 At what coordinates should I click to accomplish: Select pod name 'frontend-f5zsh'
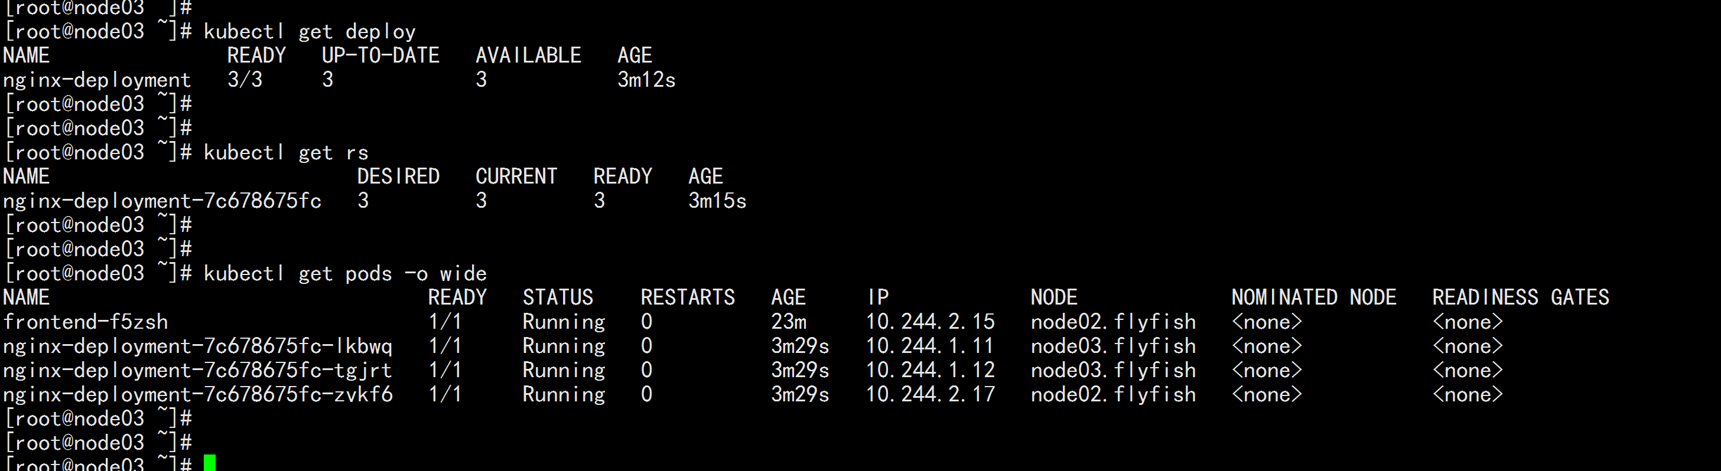(x=86, y=322)
